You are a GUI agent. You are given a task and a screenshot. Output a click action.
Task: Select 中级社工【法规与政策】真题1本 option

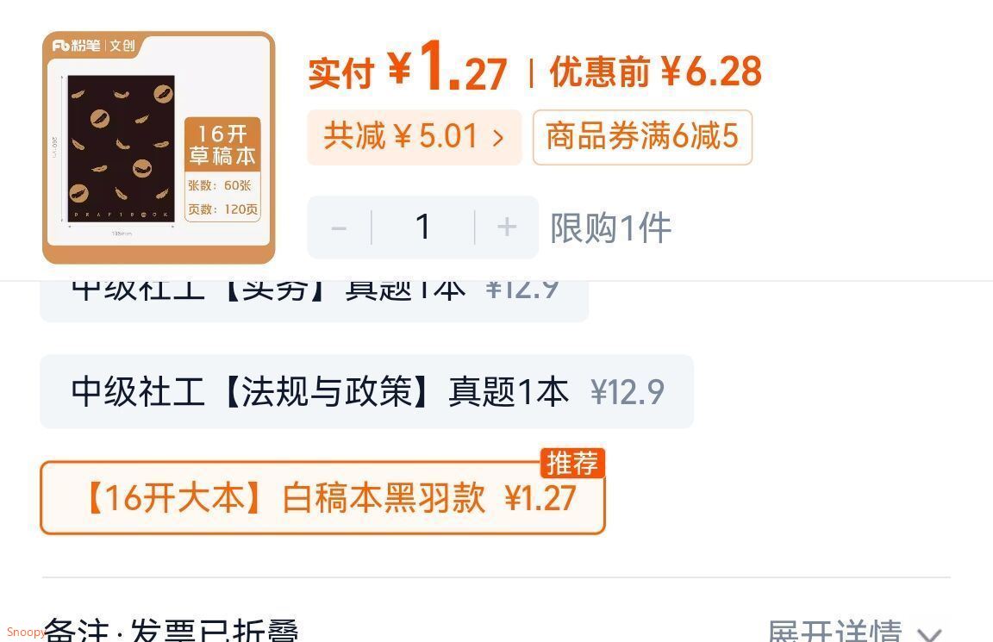pos(366,391)
